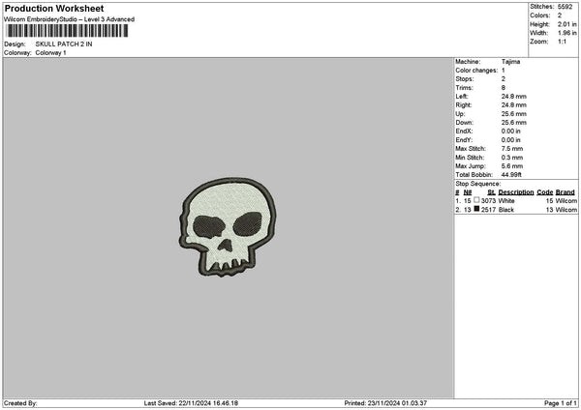Click the 'Description' column header
581x410 pixels.
[x=516, y=192]
